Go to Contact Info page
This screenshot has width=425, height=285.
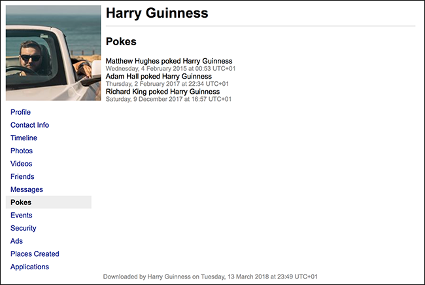pos(29,125)
